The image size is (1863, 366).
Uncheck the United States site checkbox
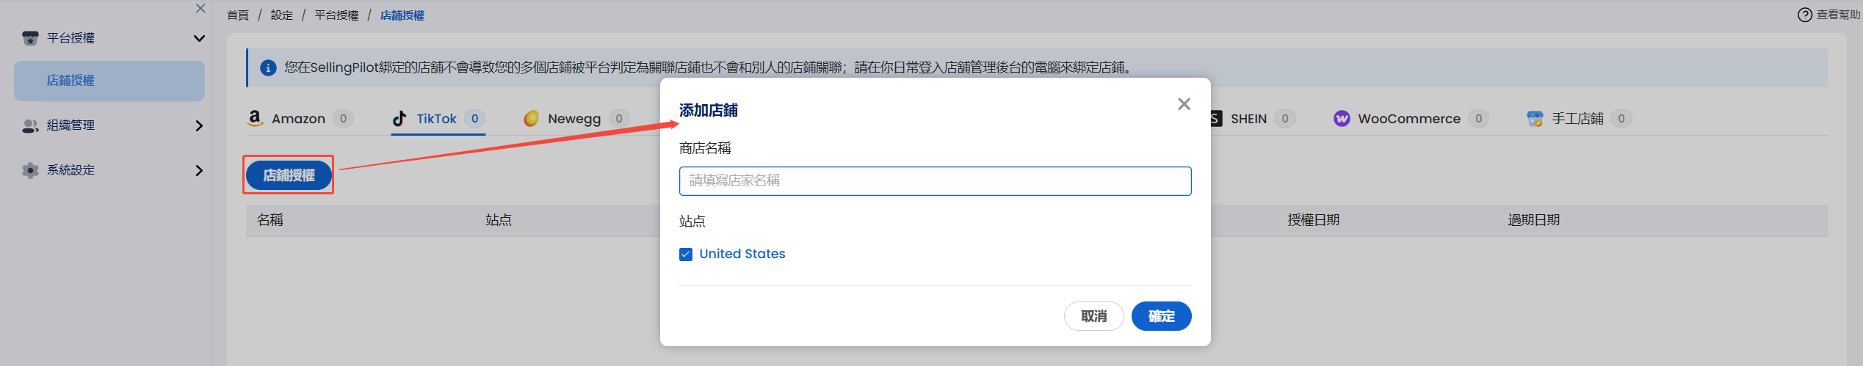click(686, 255)
